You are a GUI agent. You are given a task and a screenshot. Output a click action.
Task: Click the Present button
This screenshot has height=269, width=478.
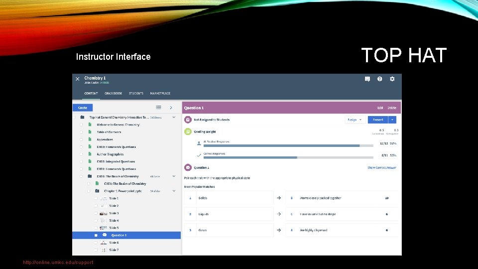point(378,120)
